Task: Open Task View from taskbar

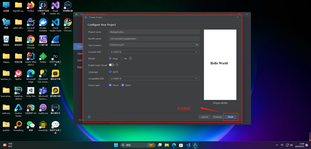Action: click(x=160, y=145)
